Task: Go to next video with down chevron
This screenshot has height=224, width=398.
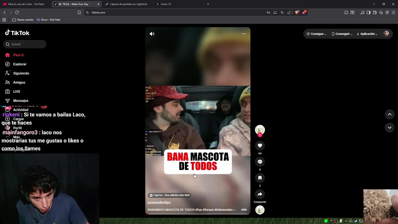Action: tap(390, 128)
